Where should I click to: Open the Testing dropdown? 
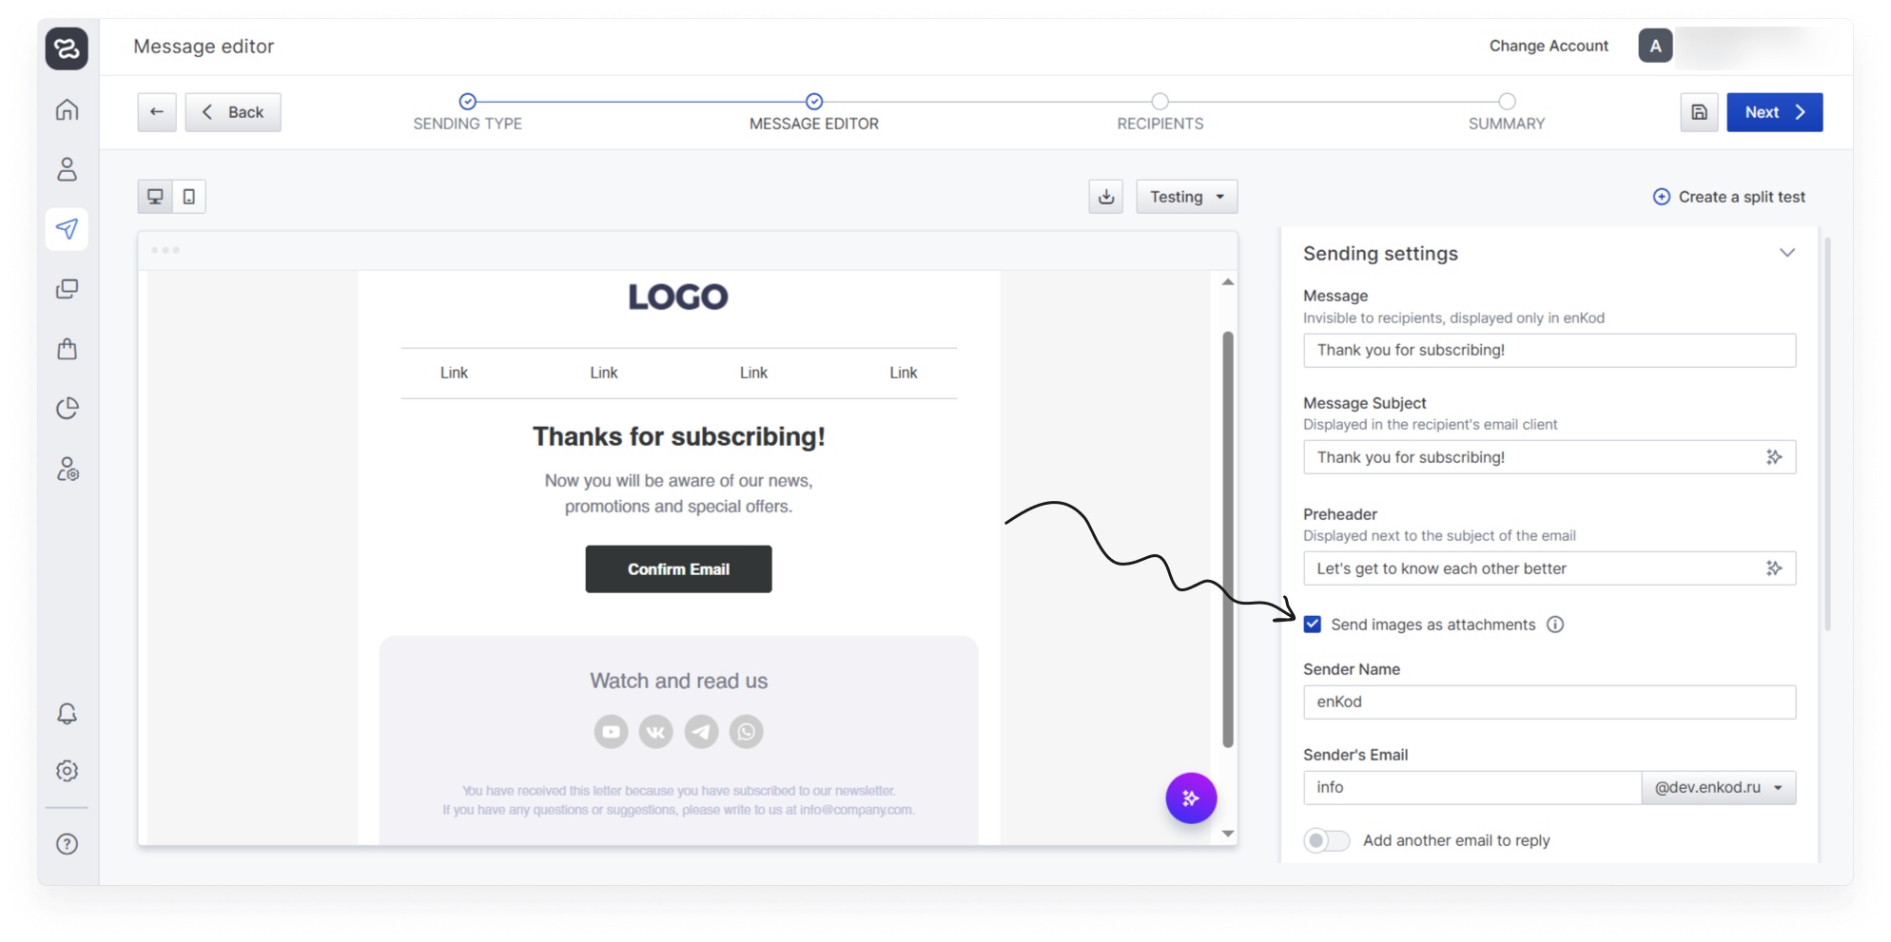click(1186, 197)
